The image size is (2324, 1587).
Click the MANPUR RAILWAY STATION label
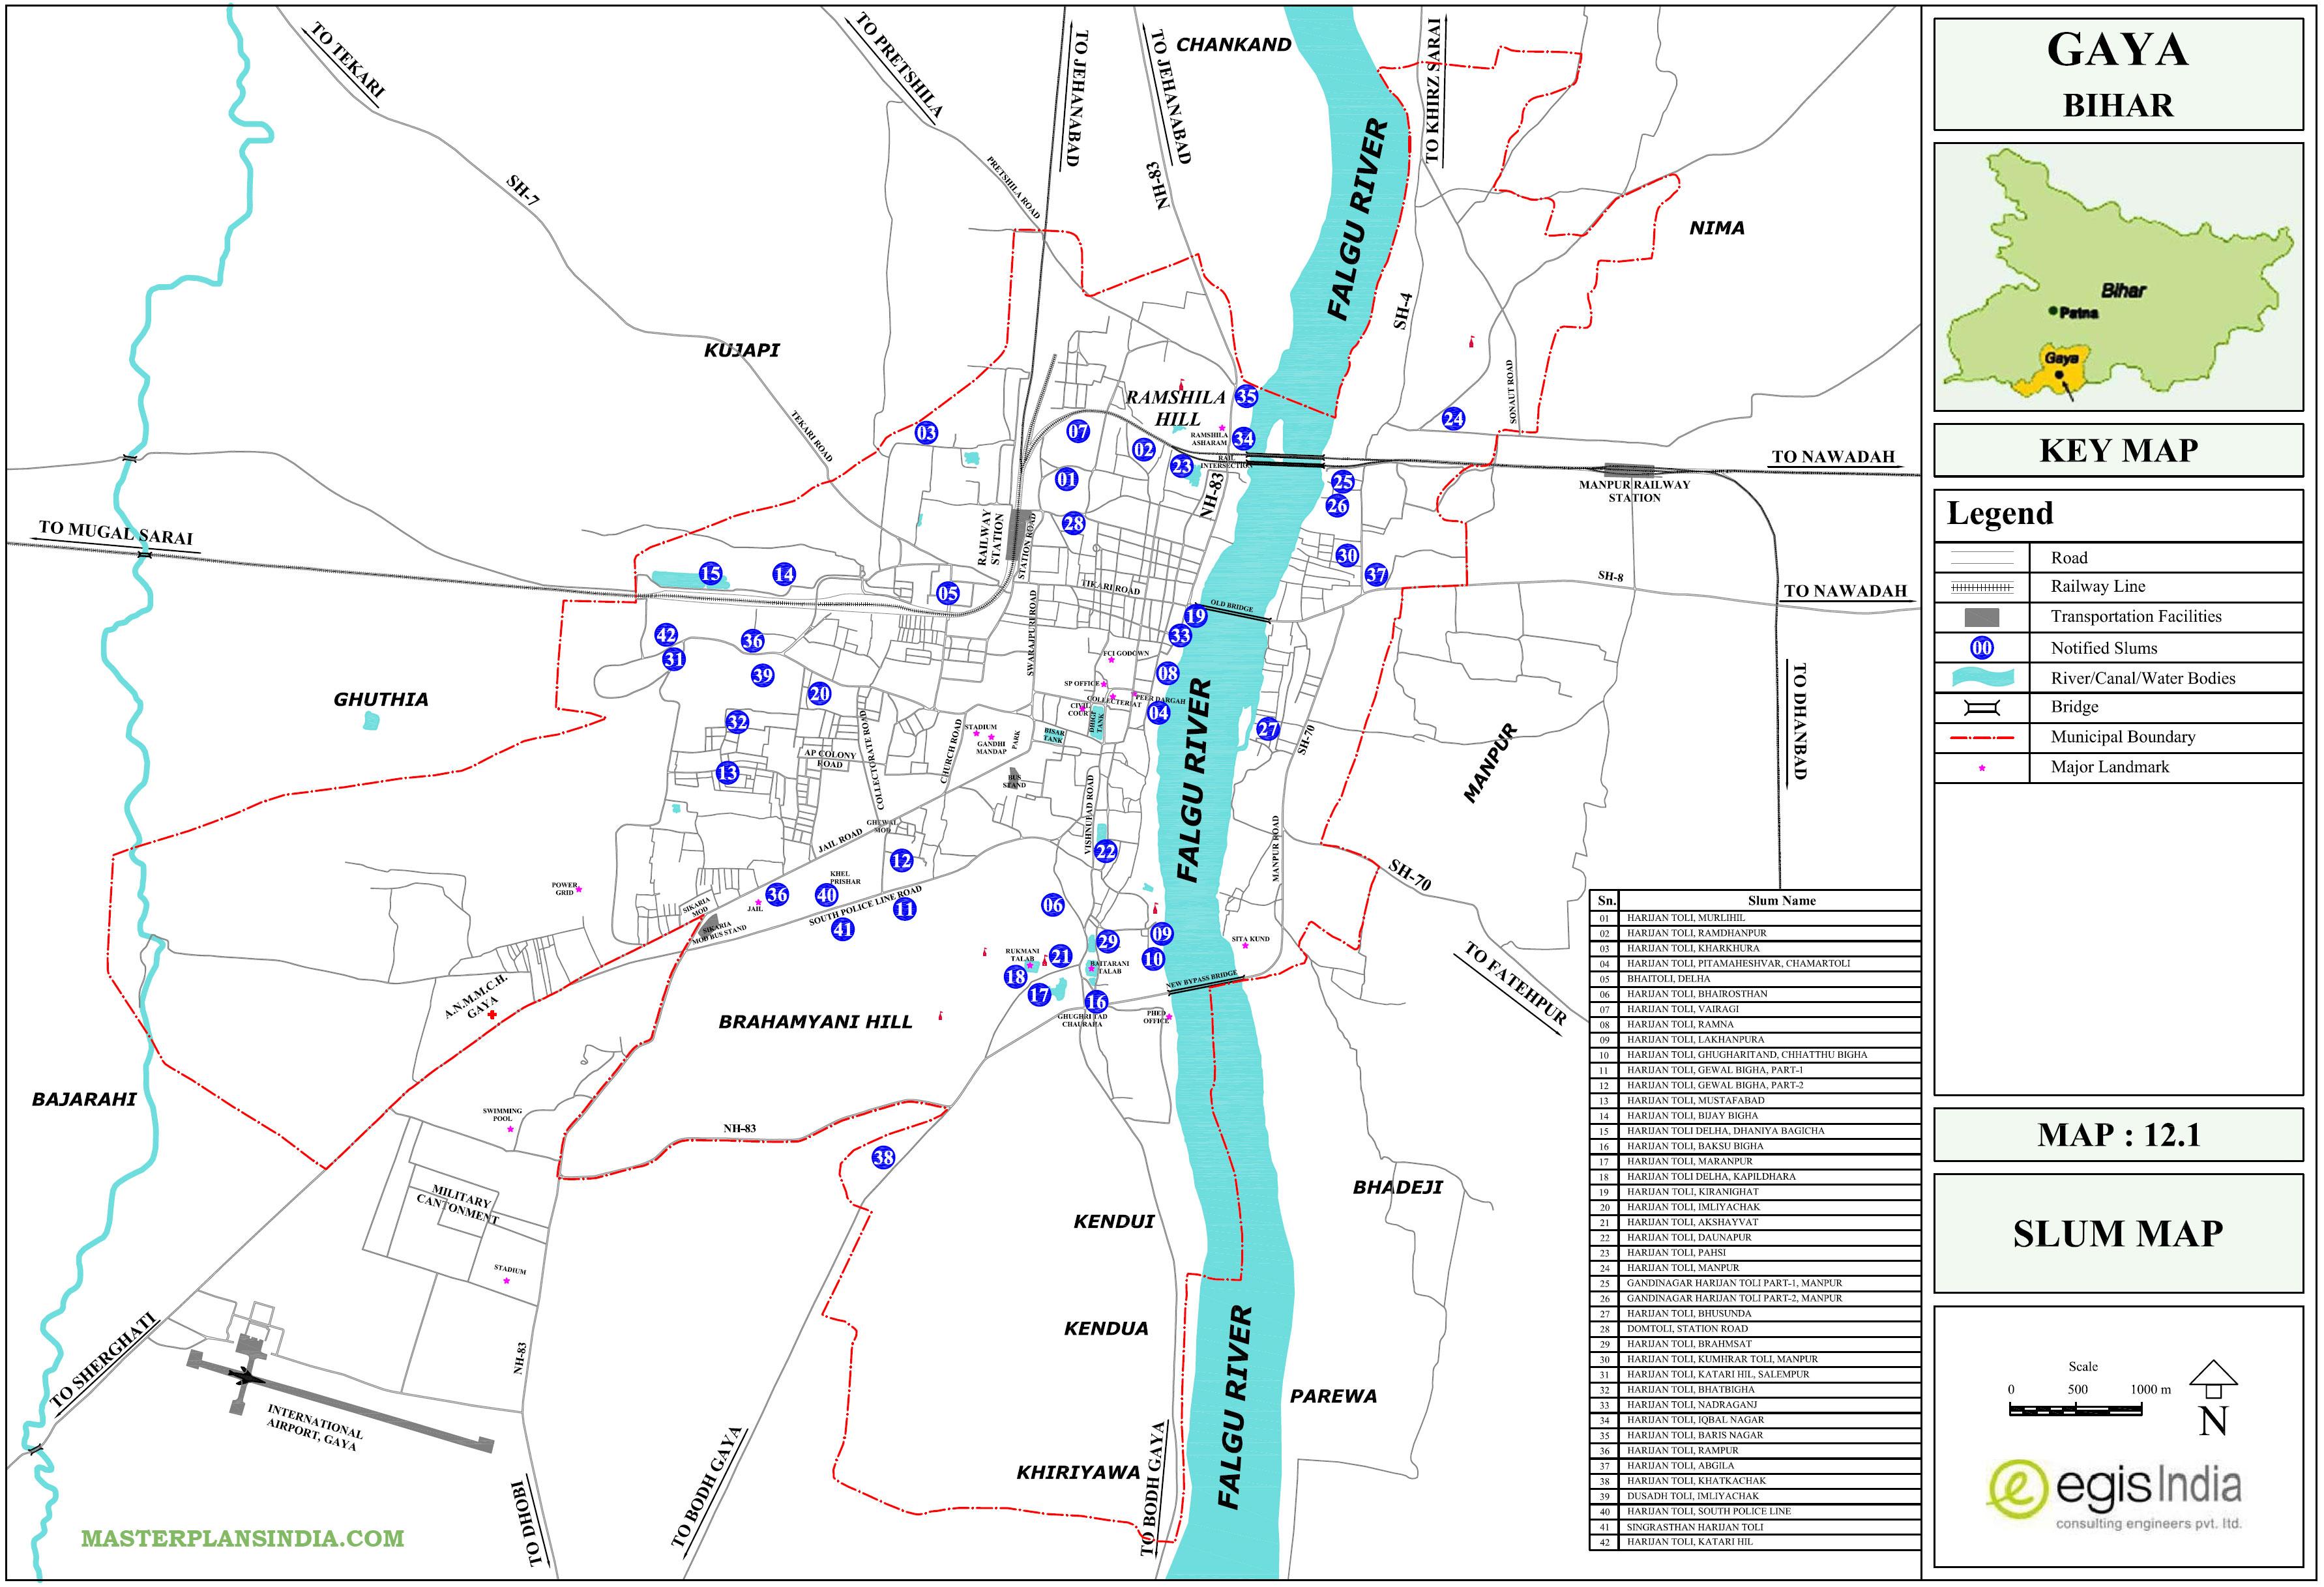[x=1634, y=491]
